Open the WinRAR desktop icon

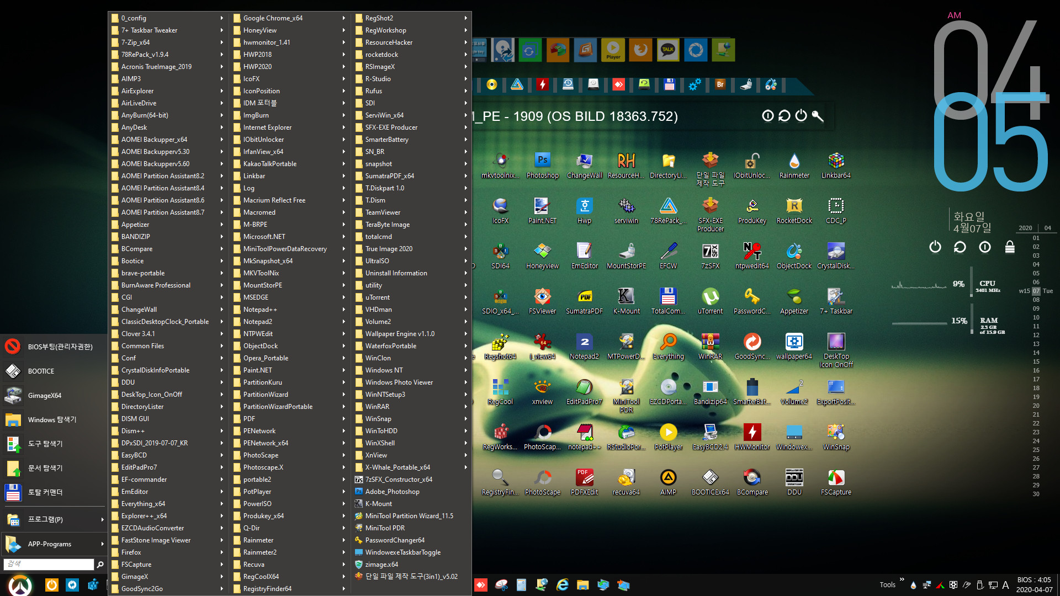[x=710, y=347]
